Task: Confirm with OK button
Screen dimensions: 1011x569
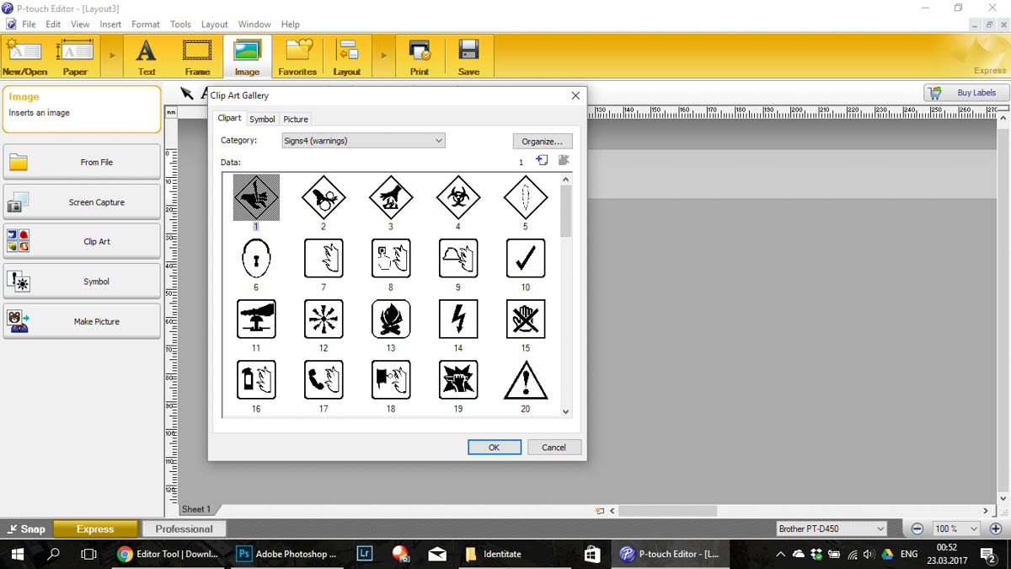Action: (495, 448)
